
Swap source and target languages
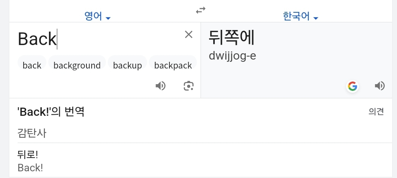pos(201,10)
